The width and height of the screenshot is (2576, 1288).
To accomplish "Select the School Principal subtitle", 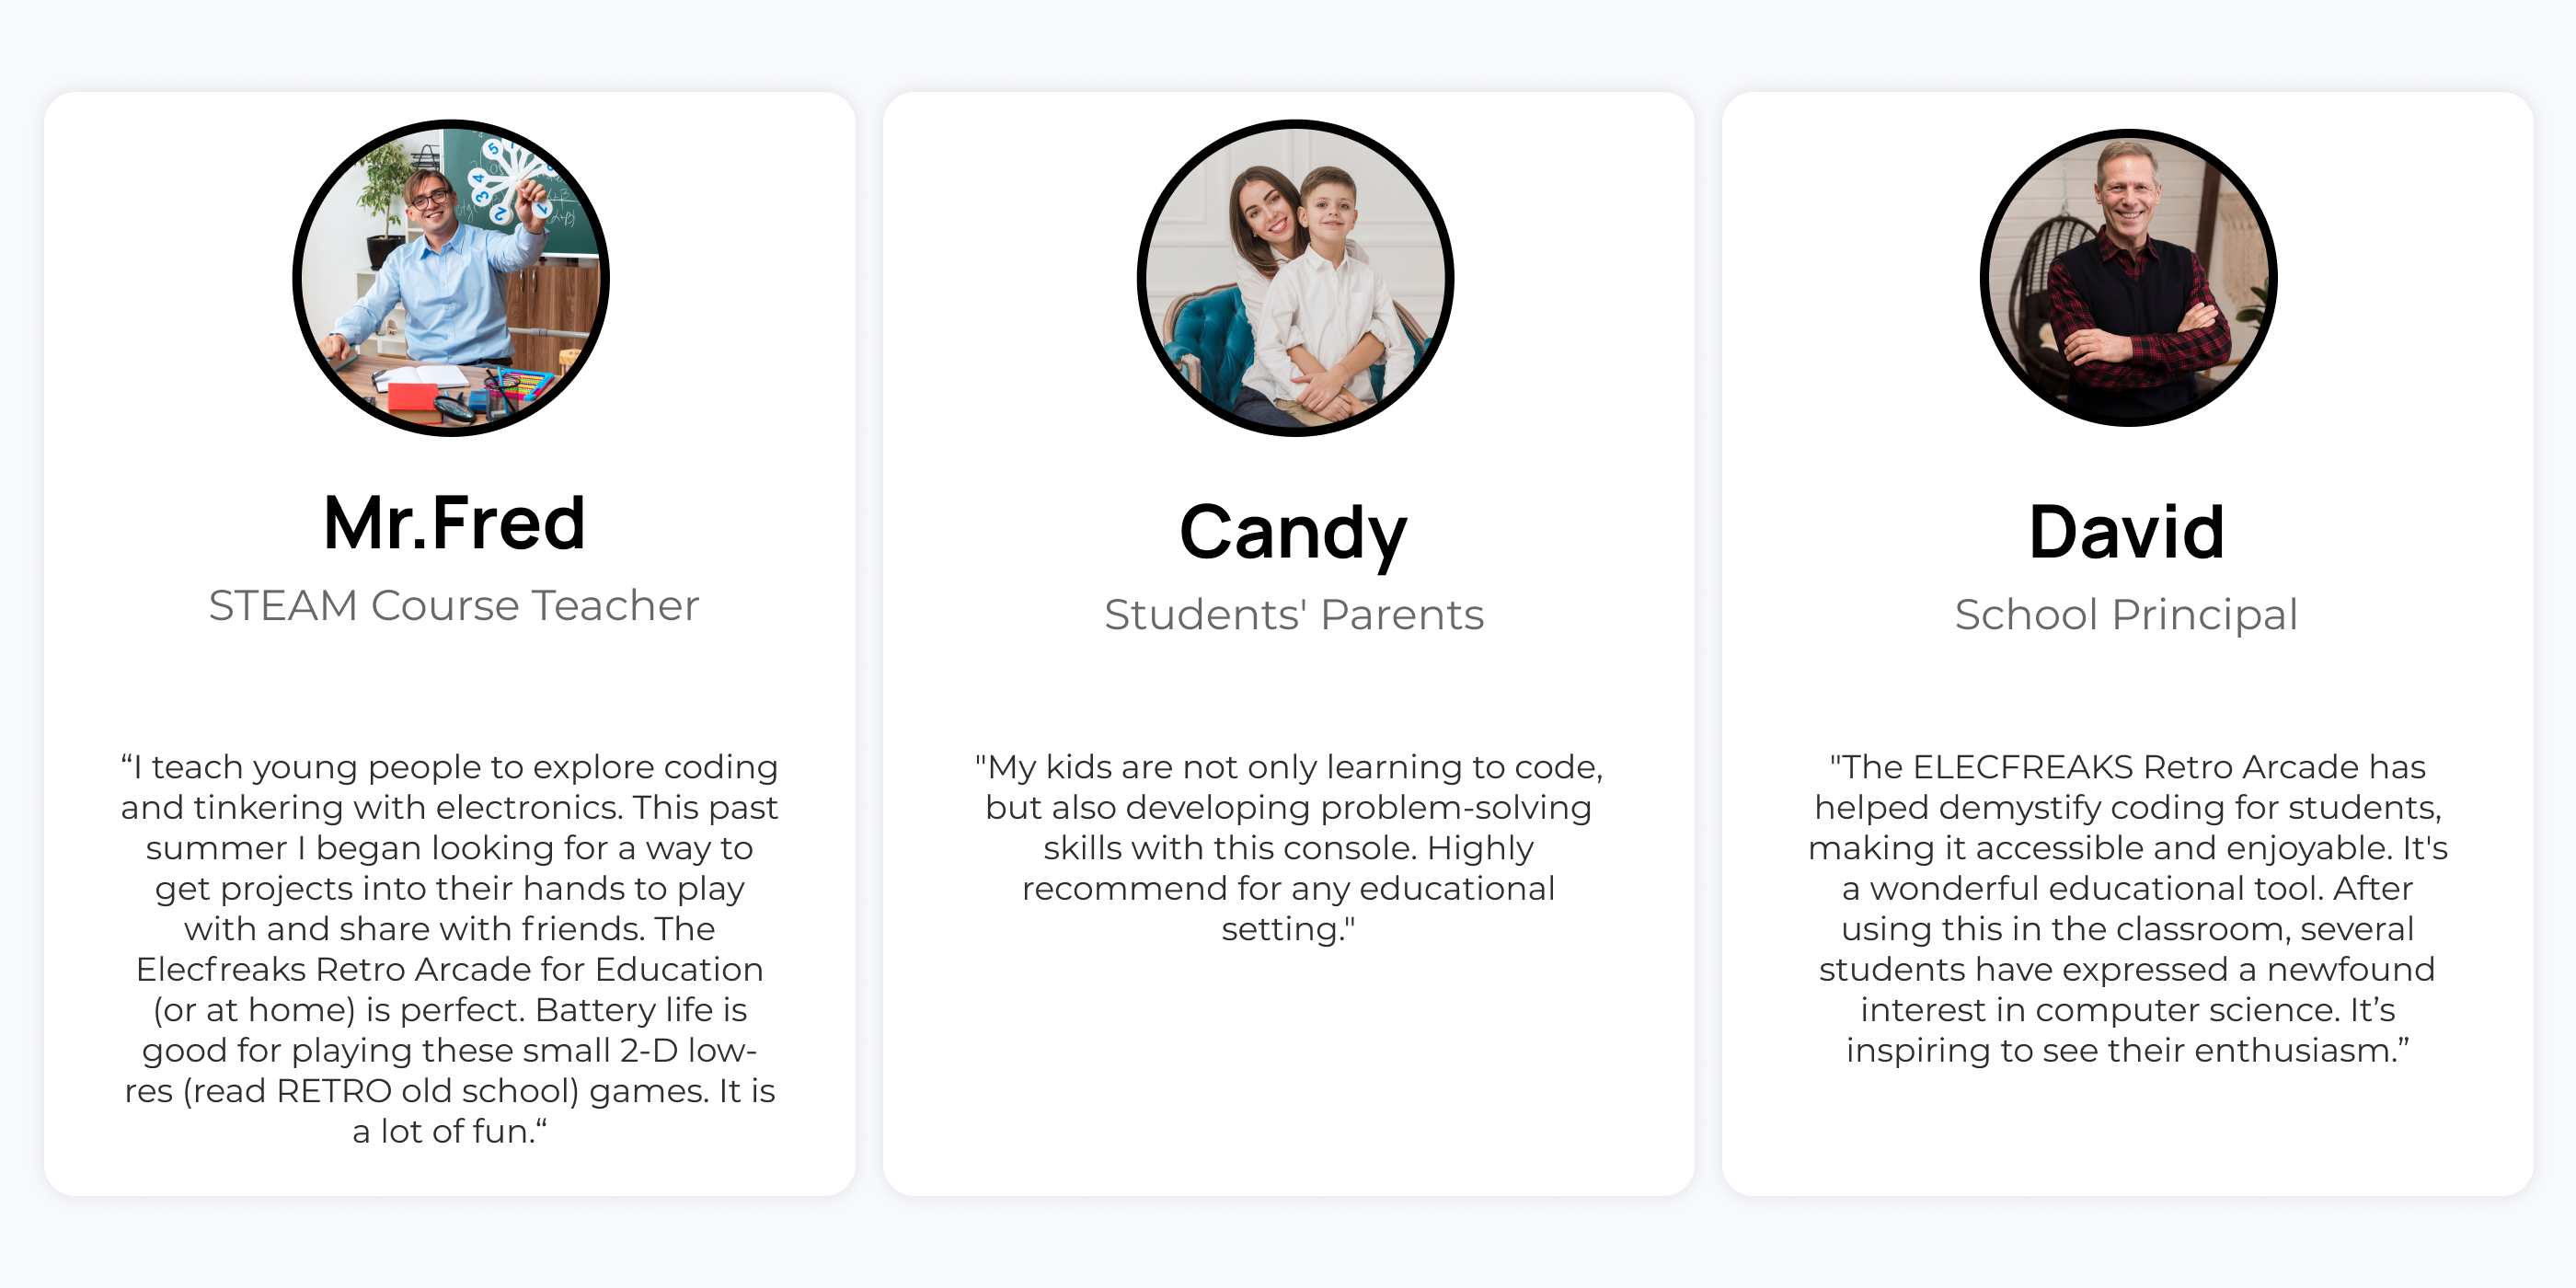I will [x=2126, y=614].
